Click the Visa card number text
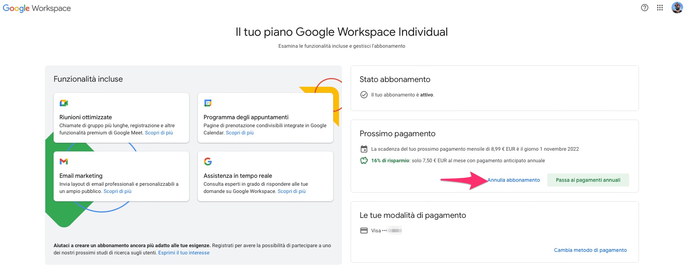686x275 pixels. (386, 231)
